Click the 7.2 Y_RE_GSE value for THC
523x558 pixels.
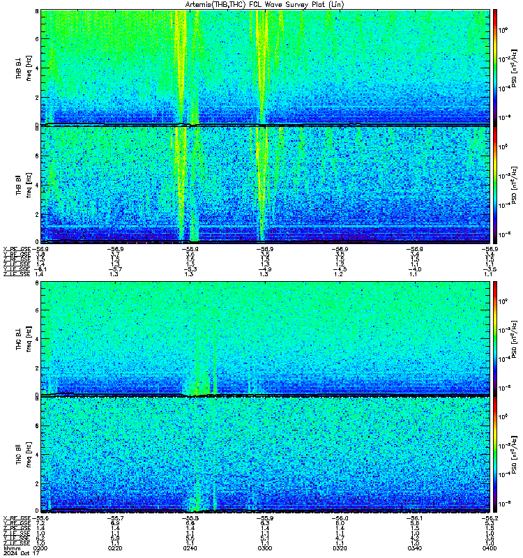[40, 524]
